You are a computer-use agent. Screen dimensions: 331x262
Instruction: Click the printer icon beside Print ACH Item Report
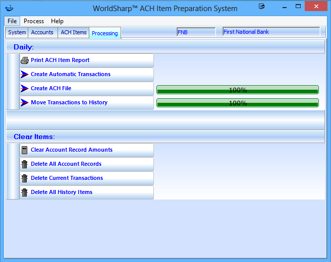25,60
